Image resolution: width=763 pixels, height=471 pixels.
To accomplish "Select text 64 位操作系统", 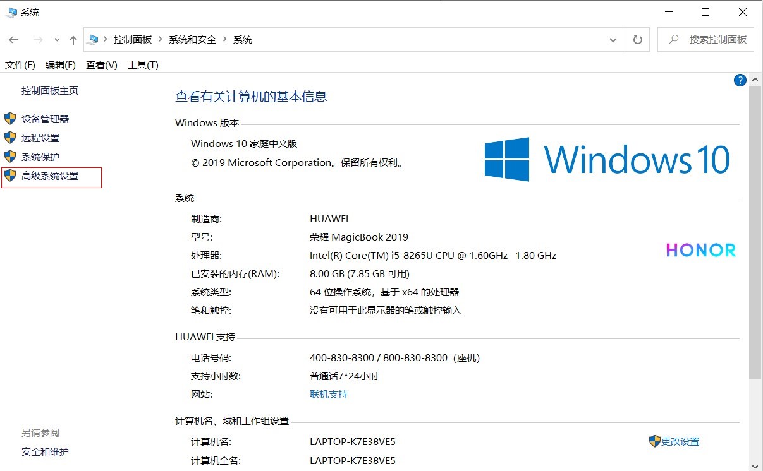I will pos(341,292).
